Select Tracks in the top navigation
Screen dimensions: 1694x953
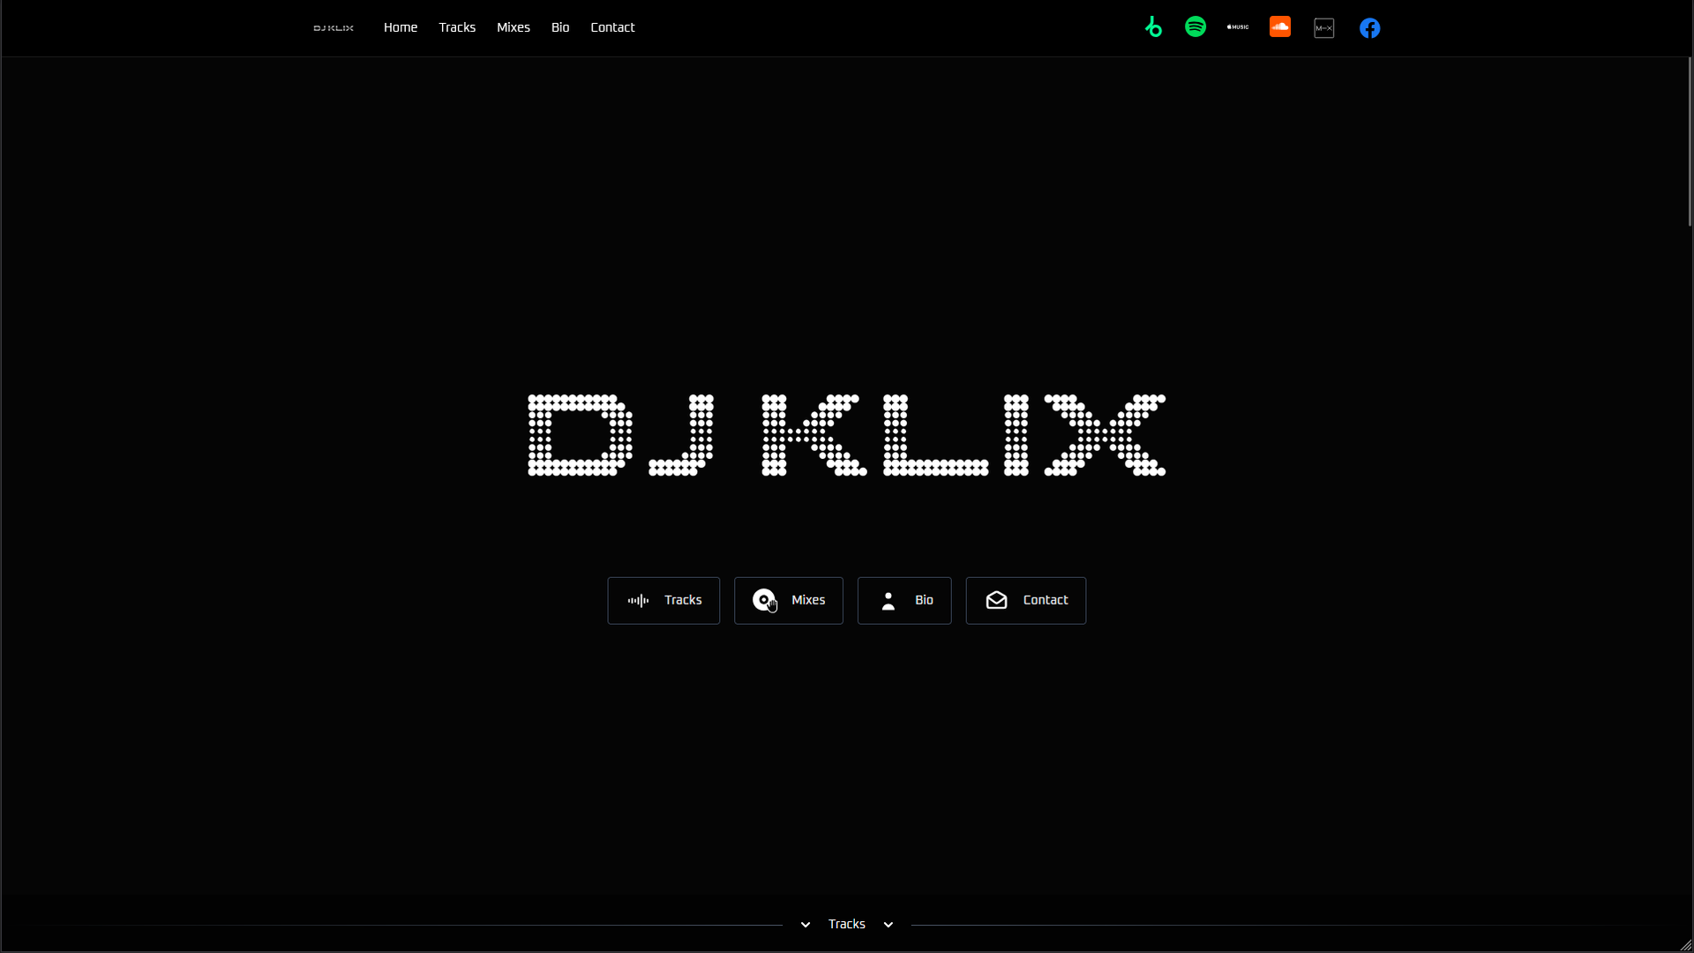457,27
